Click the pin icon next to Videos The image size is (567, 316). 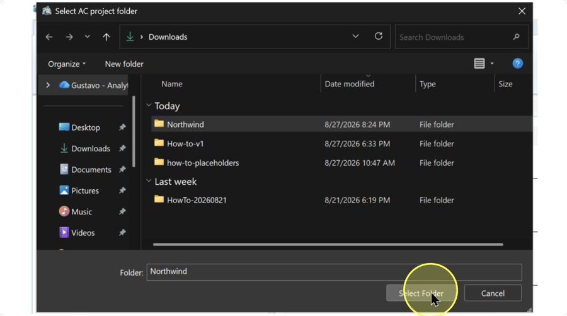pyautogui.click(x=122, y=232)
